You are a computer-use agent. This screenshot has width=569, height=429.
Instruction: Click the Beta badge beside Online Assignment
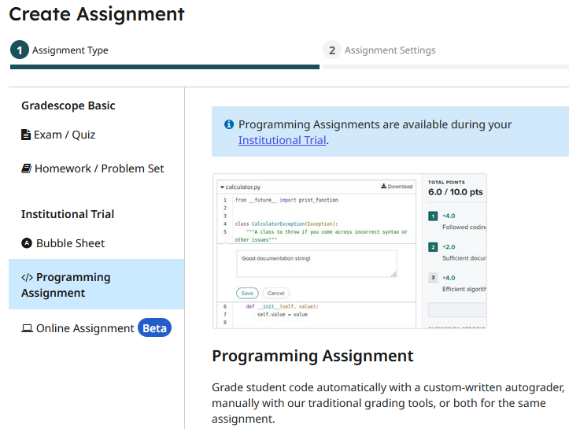click(154, 328)
